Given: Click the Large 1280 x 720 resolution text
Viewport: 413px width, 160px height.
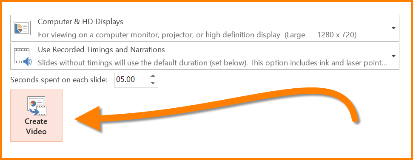Looking at the screenshot, I should click(321, 35).
